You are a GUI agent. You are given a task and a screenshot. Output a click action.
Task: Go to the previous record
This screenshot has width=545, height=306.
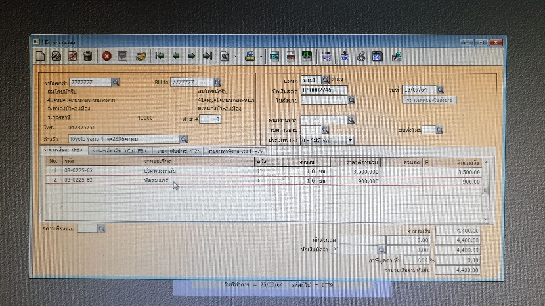tap(176, 56)
